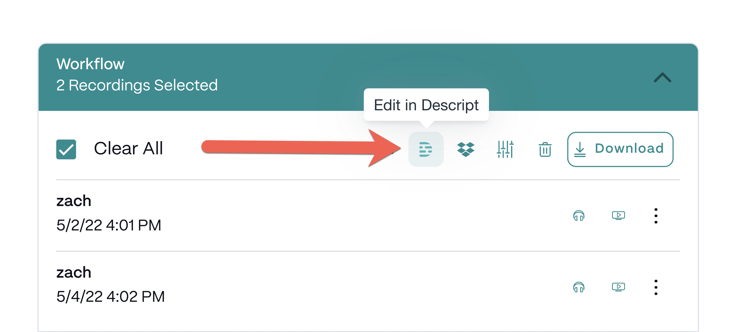Viewport: 739px width, 332px height.
Task: Click the 5/4/22 4:02 PM timestamp
Action: coord(111,296)
